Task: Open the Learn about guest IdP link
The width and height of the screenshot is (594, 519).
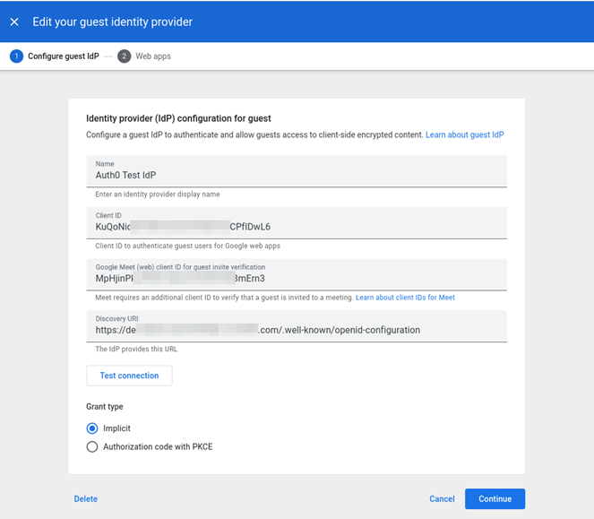Action: tap(464, 135)
